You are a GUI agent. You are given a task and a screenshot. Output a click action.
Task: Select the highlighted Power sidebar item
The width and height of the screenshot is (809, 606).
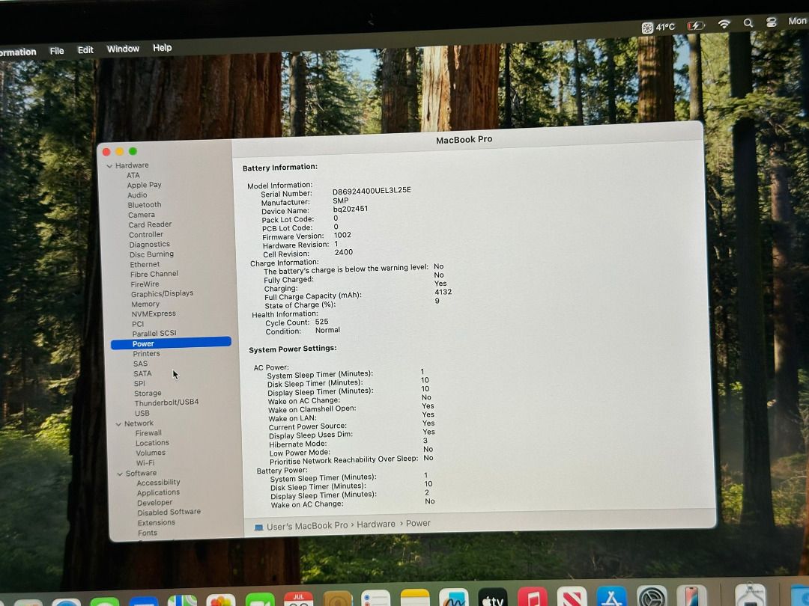click(171, 343)
